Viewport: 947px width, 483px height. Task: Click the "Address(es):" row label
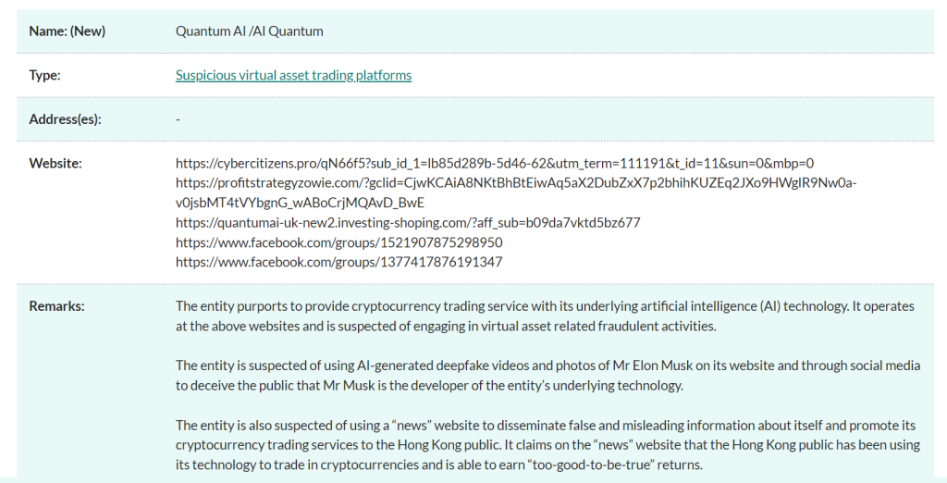(65, 119)
